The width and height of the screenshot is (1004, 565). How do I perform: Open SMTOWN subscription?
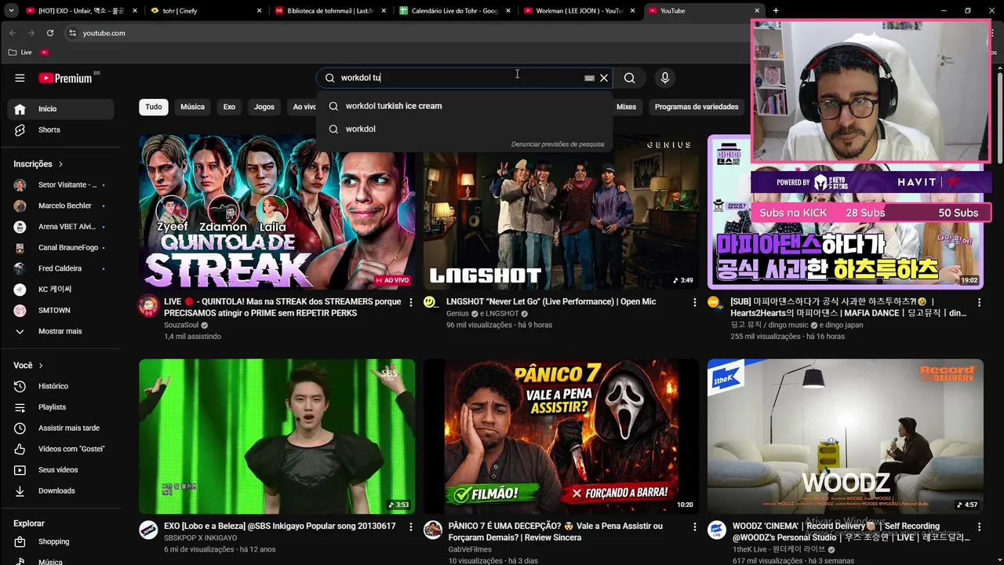tap(60, 310)
